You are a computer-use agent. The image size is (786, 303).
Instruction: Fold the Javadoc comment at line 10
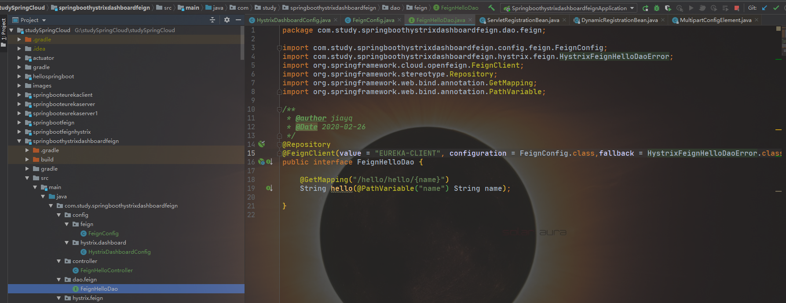pos(279,110)
